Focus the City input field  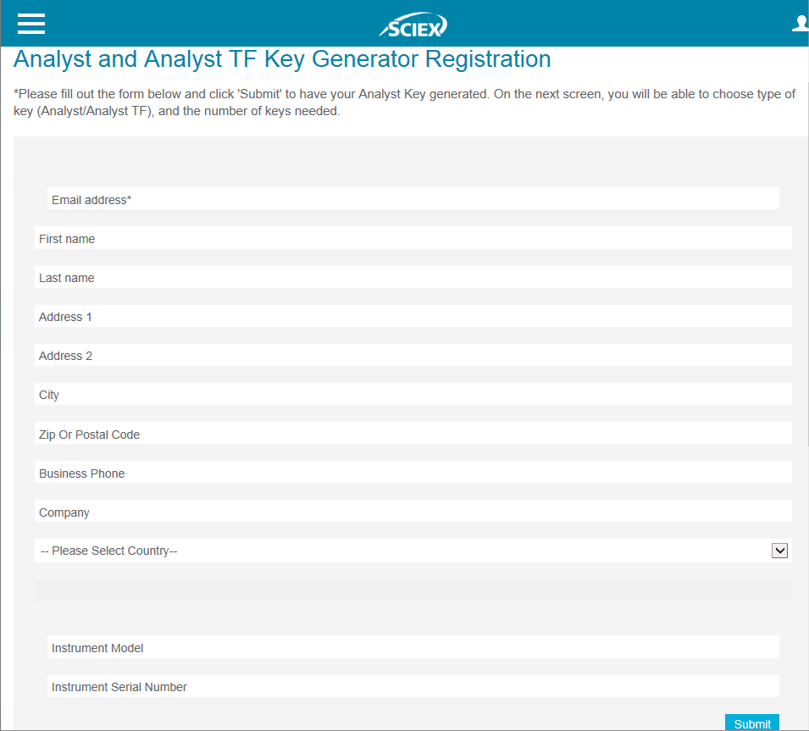tap(413, 394)
